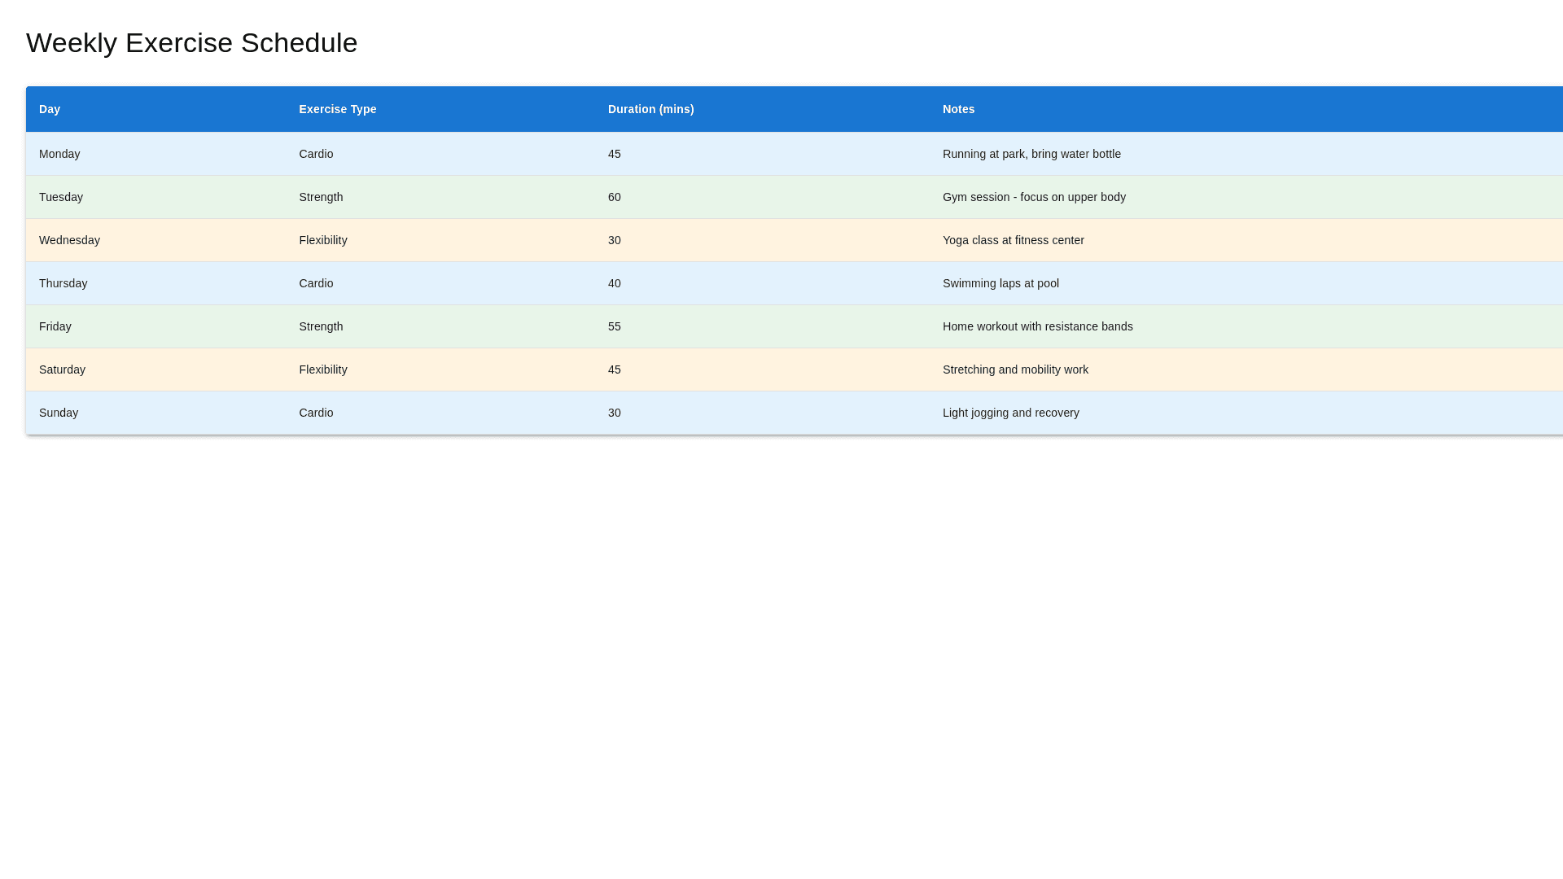The image size is (1563, 879).
Task: Click the 'Swimming laps at pool' note
Action: (1000, 283)
